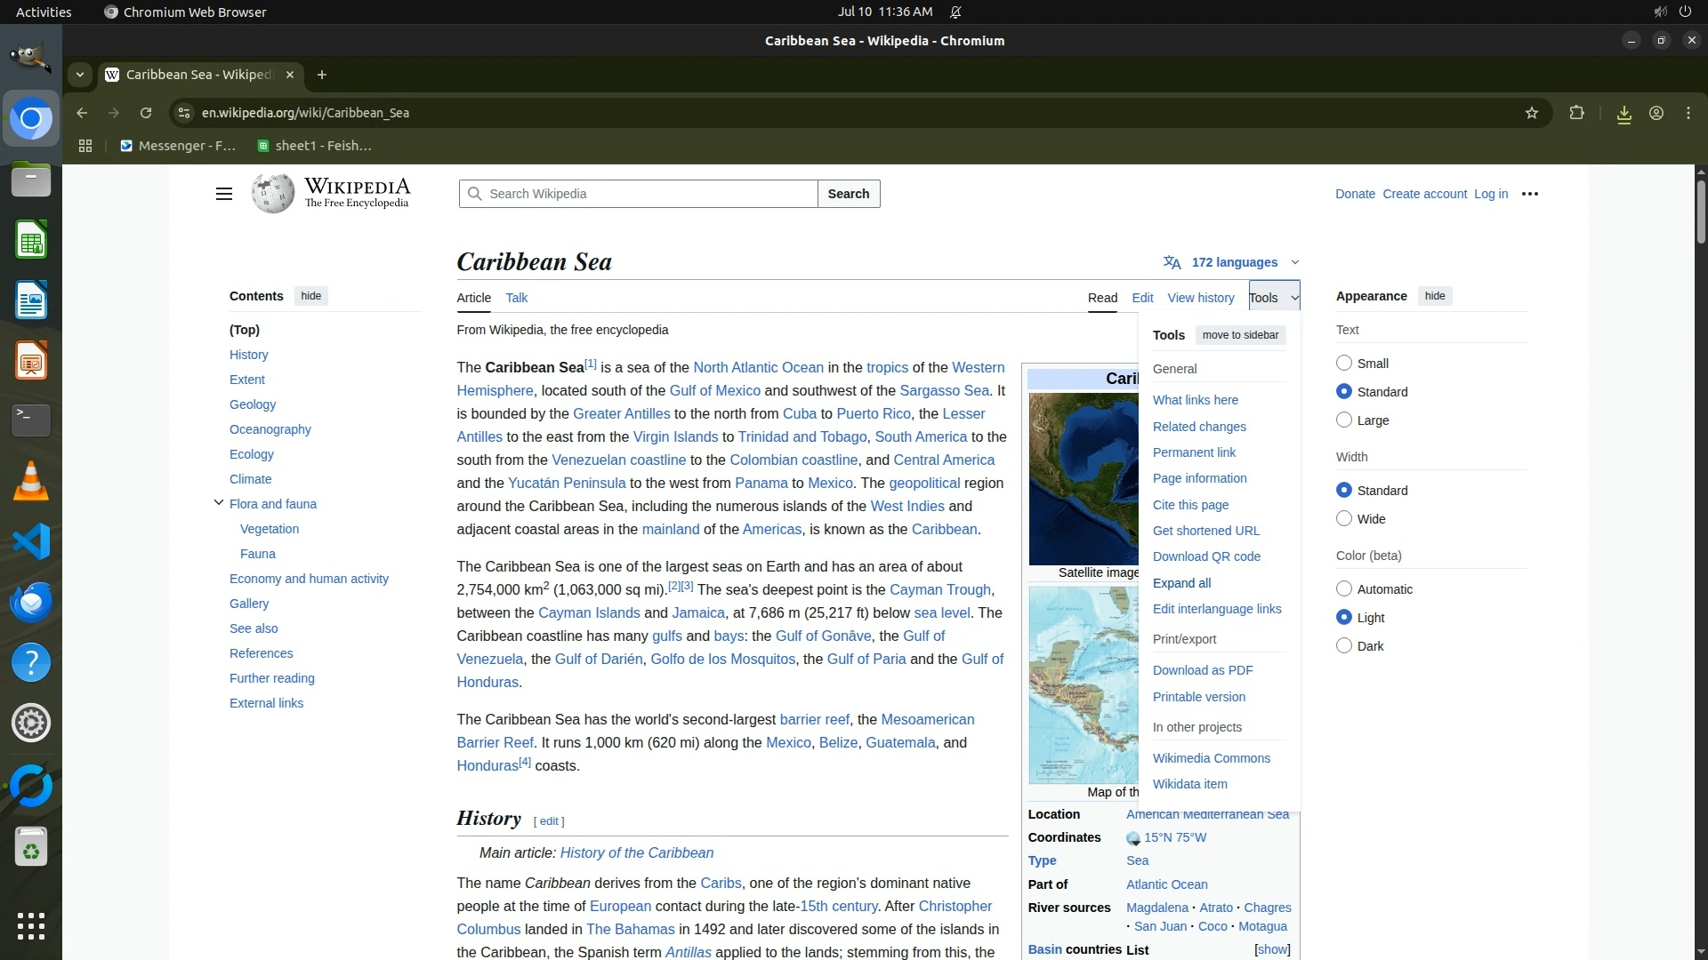Open Wikipedia personal tools ellipsis menu

pos(1530,194)
